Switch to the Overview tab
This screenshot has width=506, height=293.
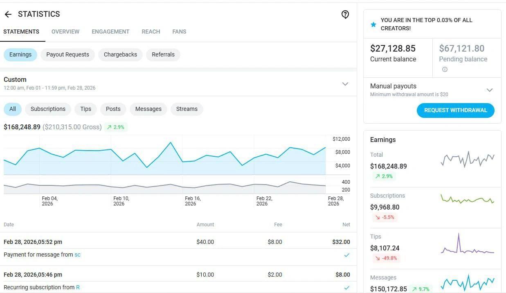pos(65,32)
